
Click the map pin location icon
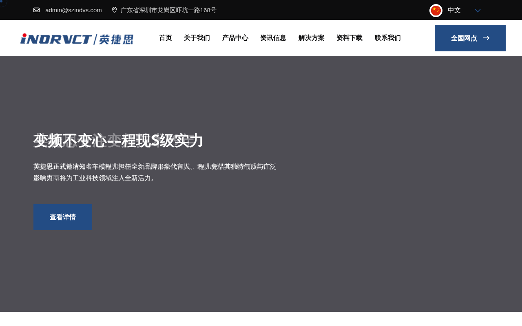114,10
